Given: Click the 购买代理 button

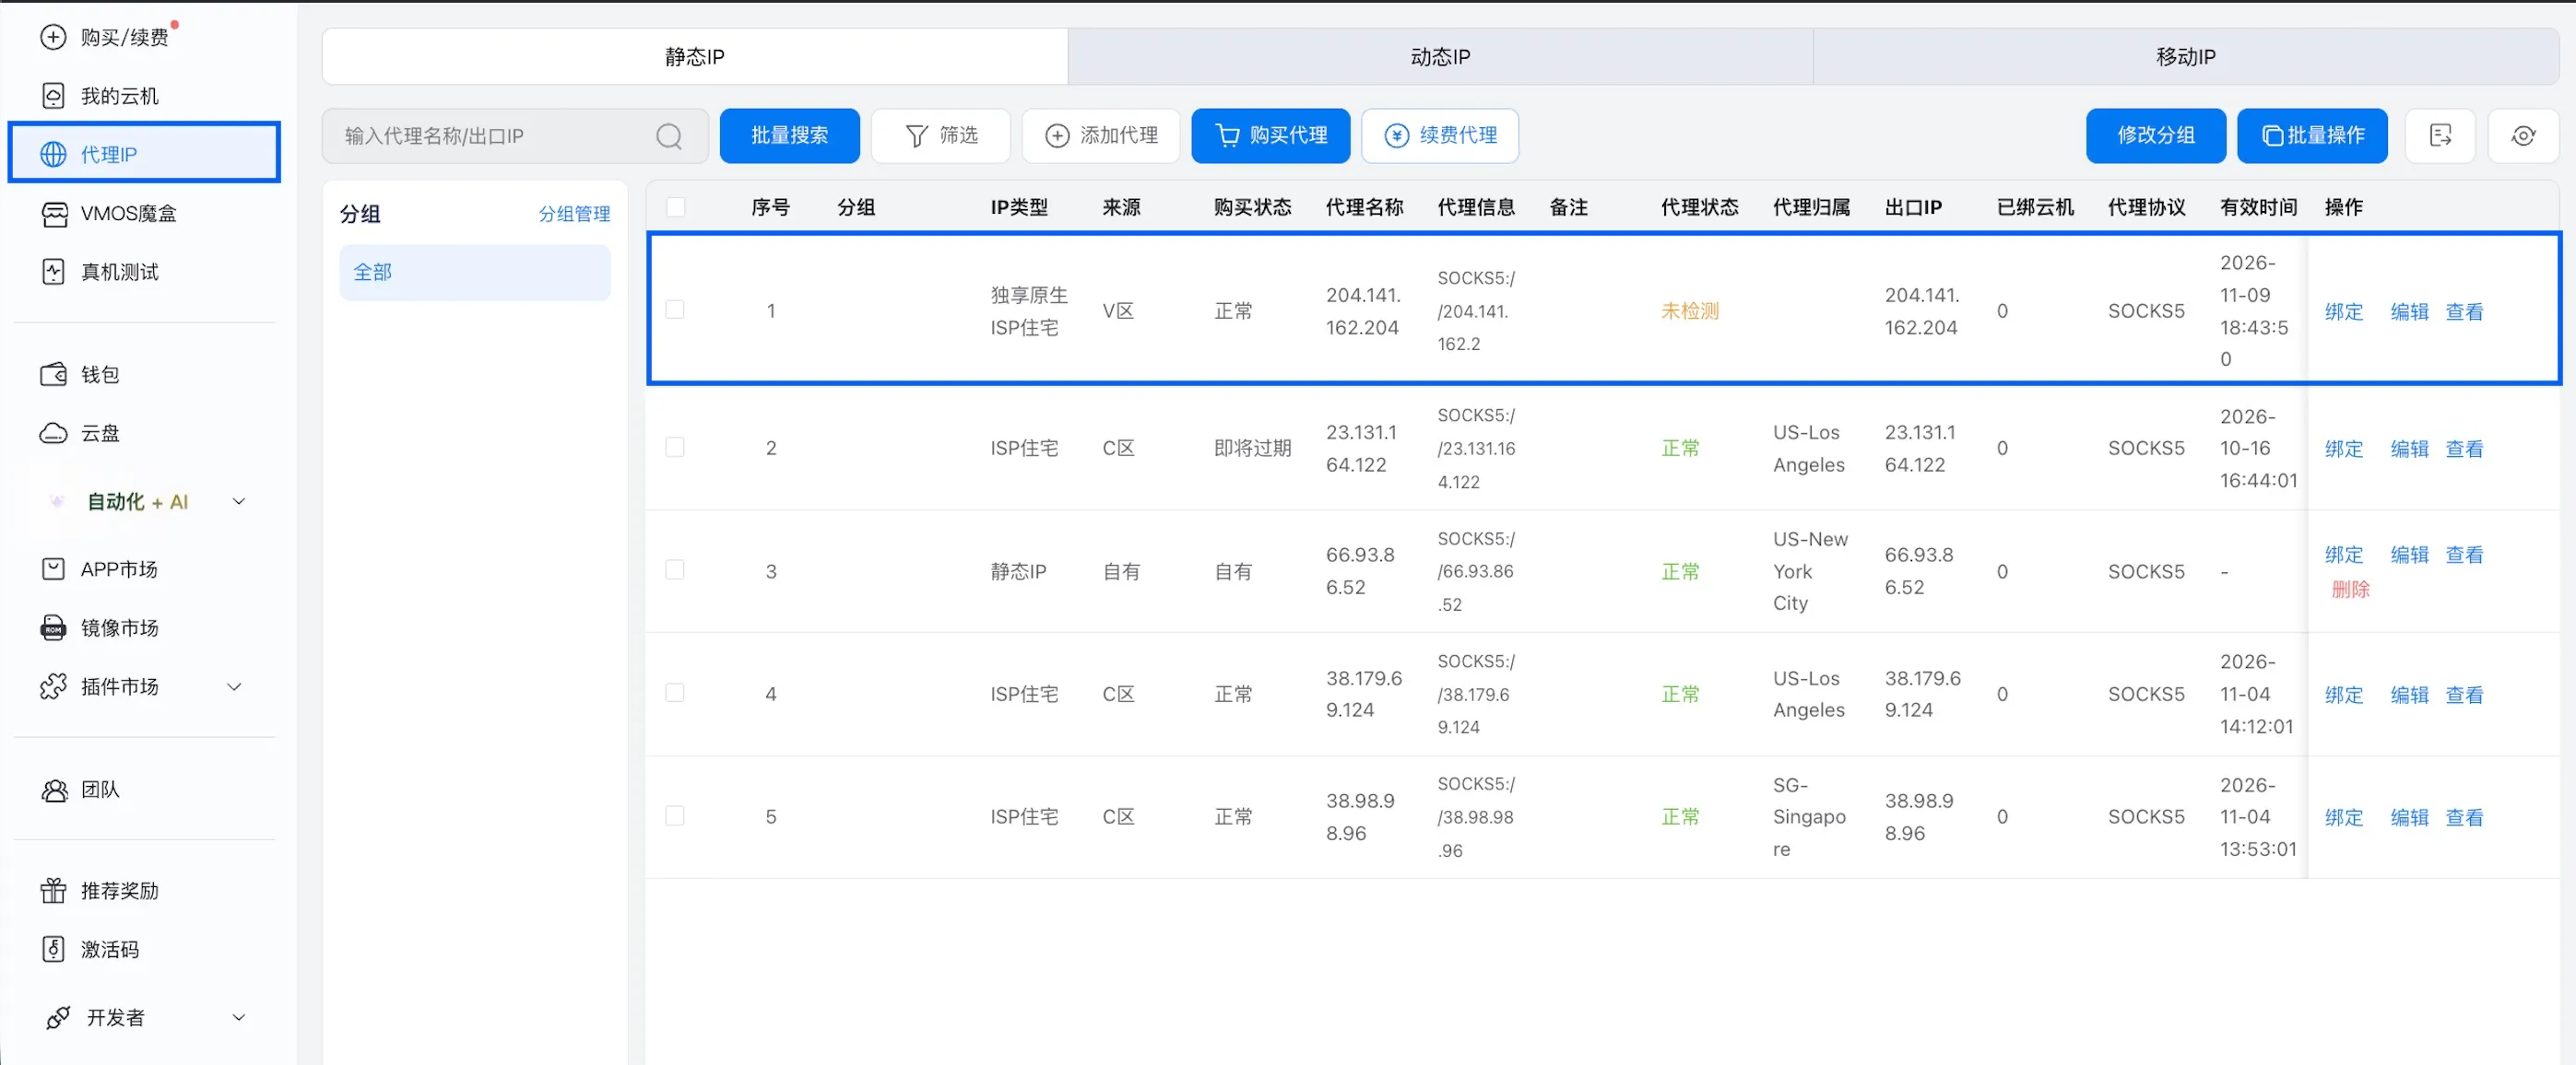Looking at the screenshot, I should click(1271, 135).
